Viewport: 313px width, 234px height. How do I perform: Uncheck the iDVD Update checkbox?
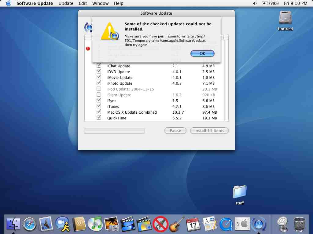pyautogui.click(x=99, y=71)
